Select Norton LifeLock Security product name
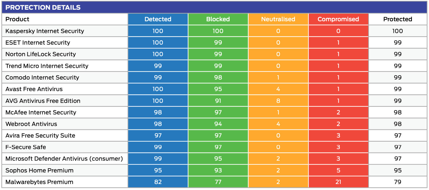429x190 pixels. (x=41, y=54)
